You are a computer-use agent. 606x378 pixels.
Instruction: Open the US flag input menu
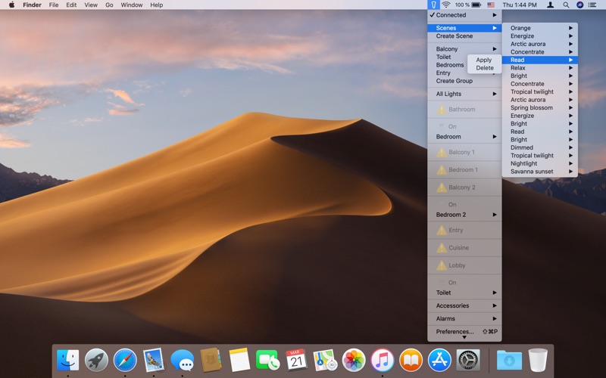491,5
